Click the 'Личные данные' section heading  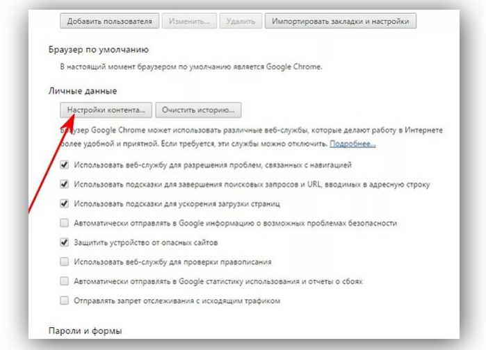pyautogui.click(x=83, y=91)
